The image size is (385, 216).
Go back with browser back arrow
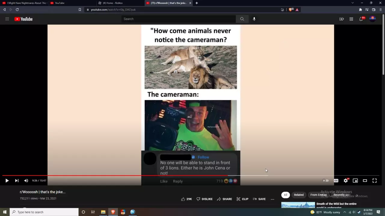click(4, 10)
